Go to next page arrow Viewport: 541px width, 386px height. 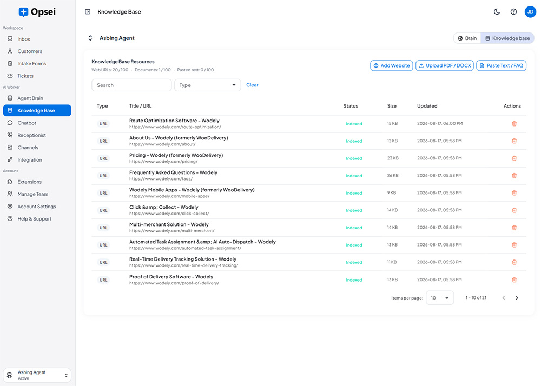click(517, 298)
